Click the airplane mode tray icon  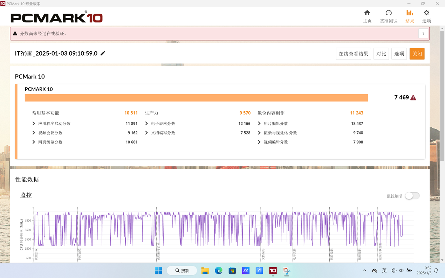tap(394, 271)
